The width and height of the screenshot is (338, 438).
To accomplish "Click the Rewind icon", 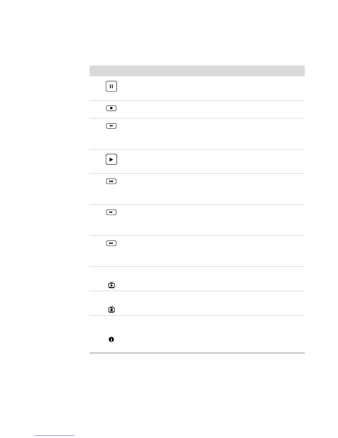I will pyautogui.click(x=111, y=212).
